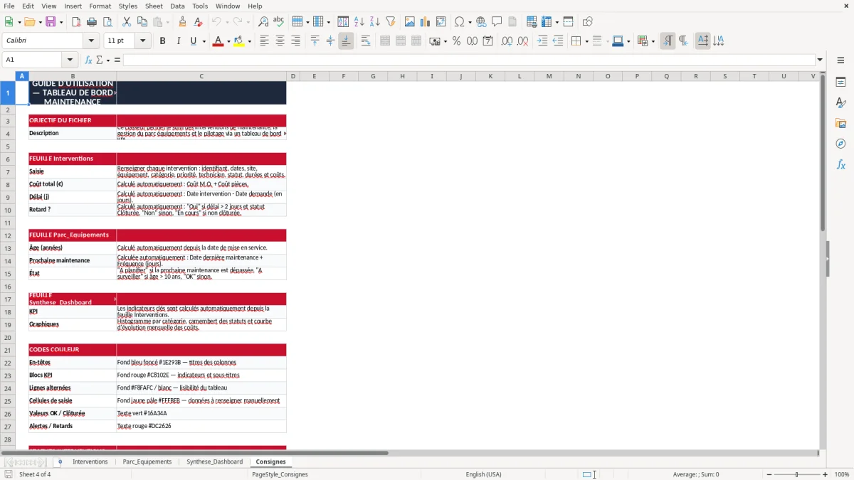Screen dimensions: 854x480
Task: Expand the Name Box dropdown
Action: pyautogui.click(x=70, y=60)
